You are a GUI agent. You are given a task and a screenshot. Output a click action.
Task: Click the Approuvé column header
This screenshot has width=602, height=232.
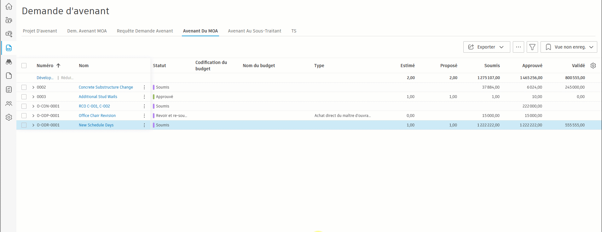[532, 66]
